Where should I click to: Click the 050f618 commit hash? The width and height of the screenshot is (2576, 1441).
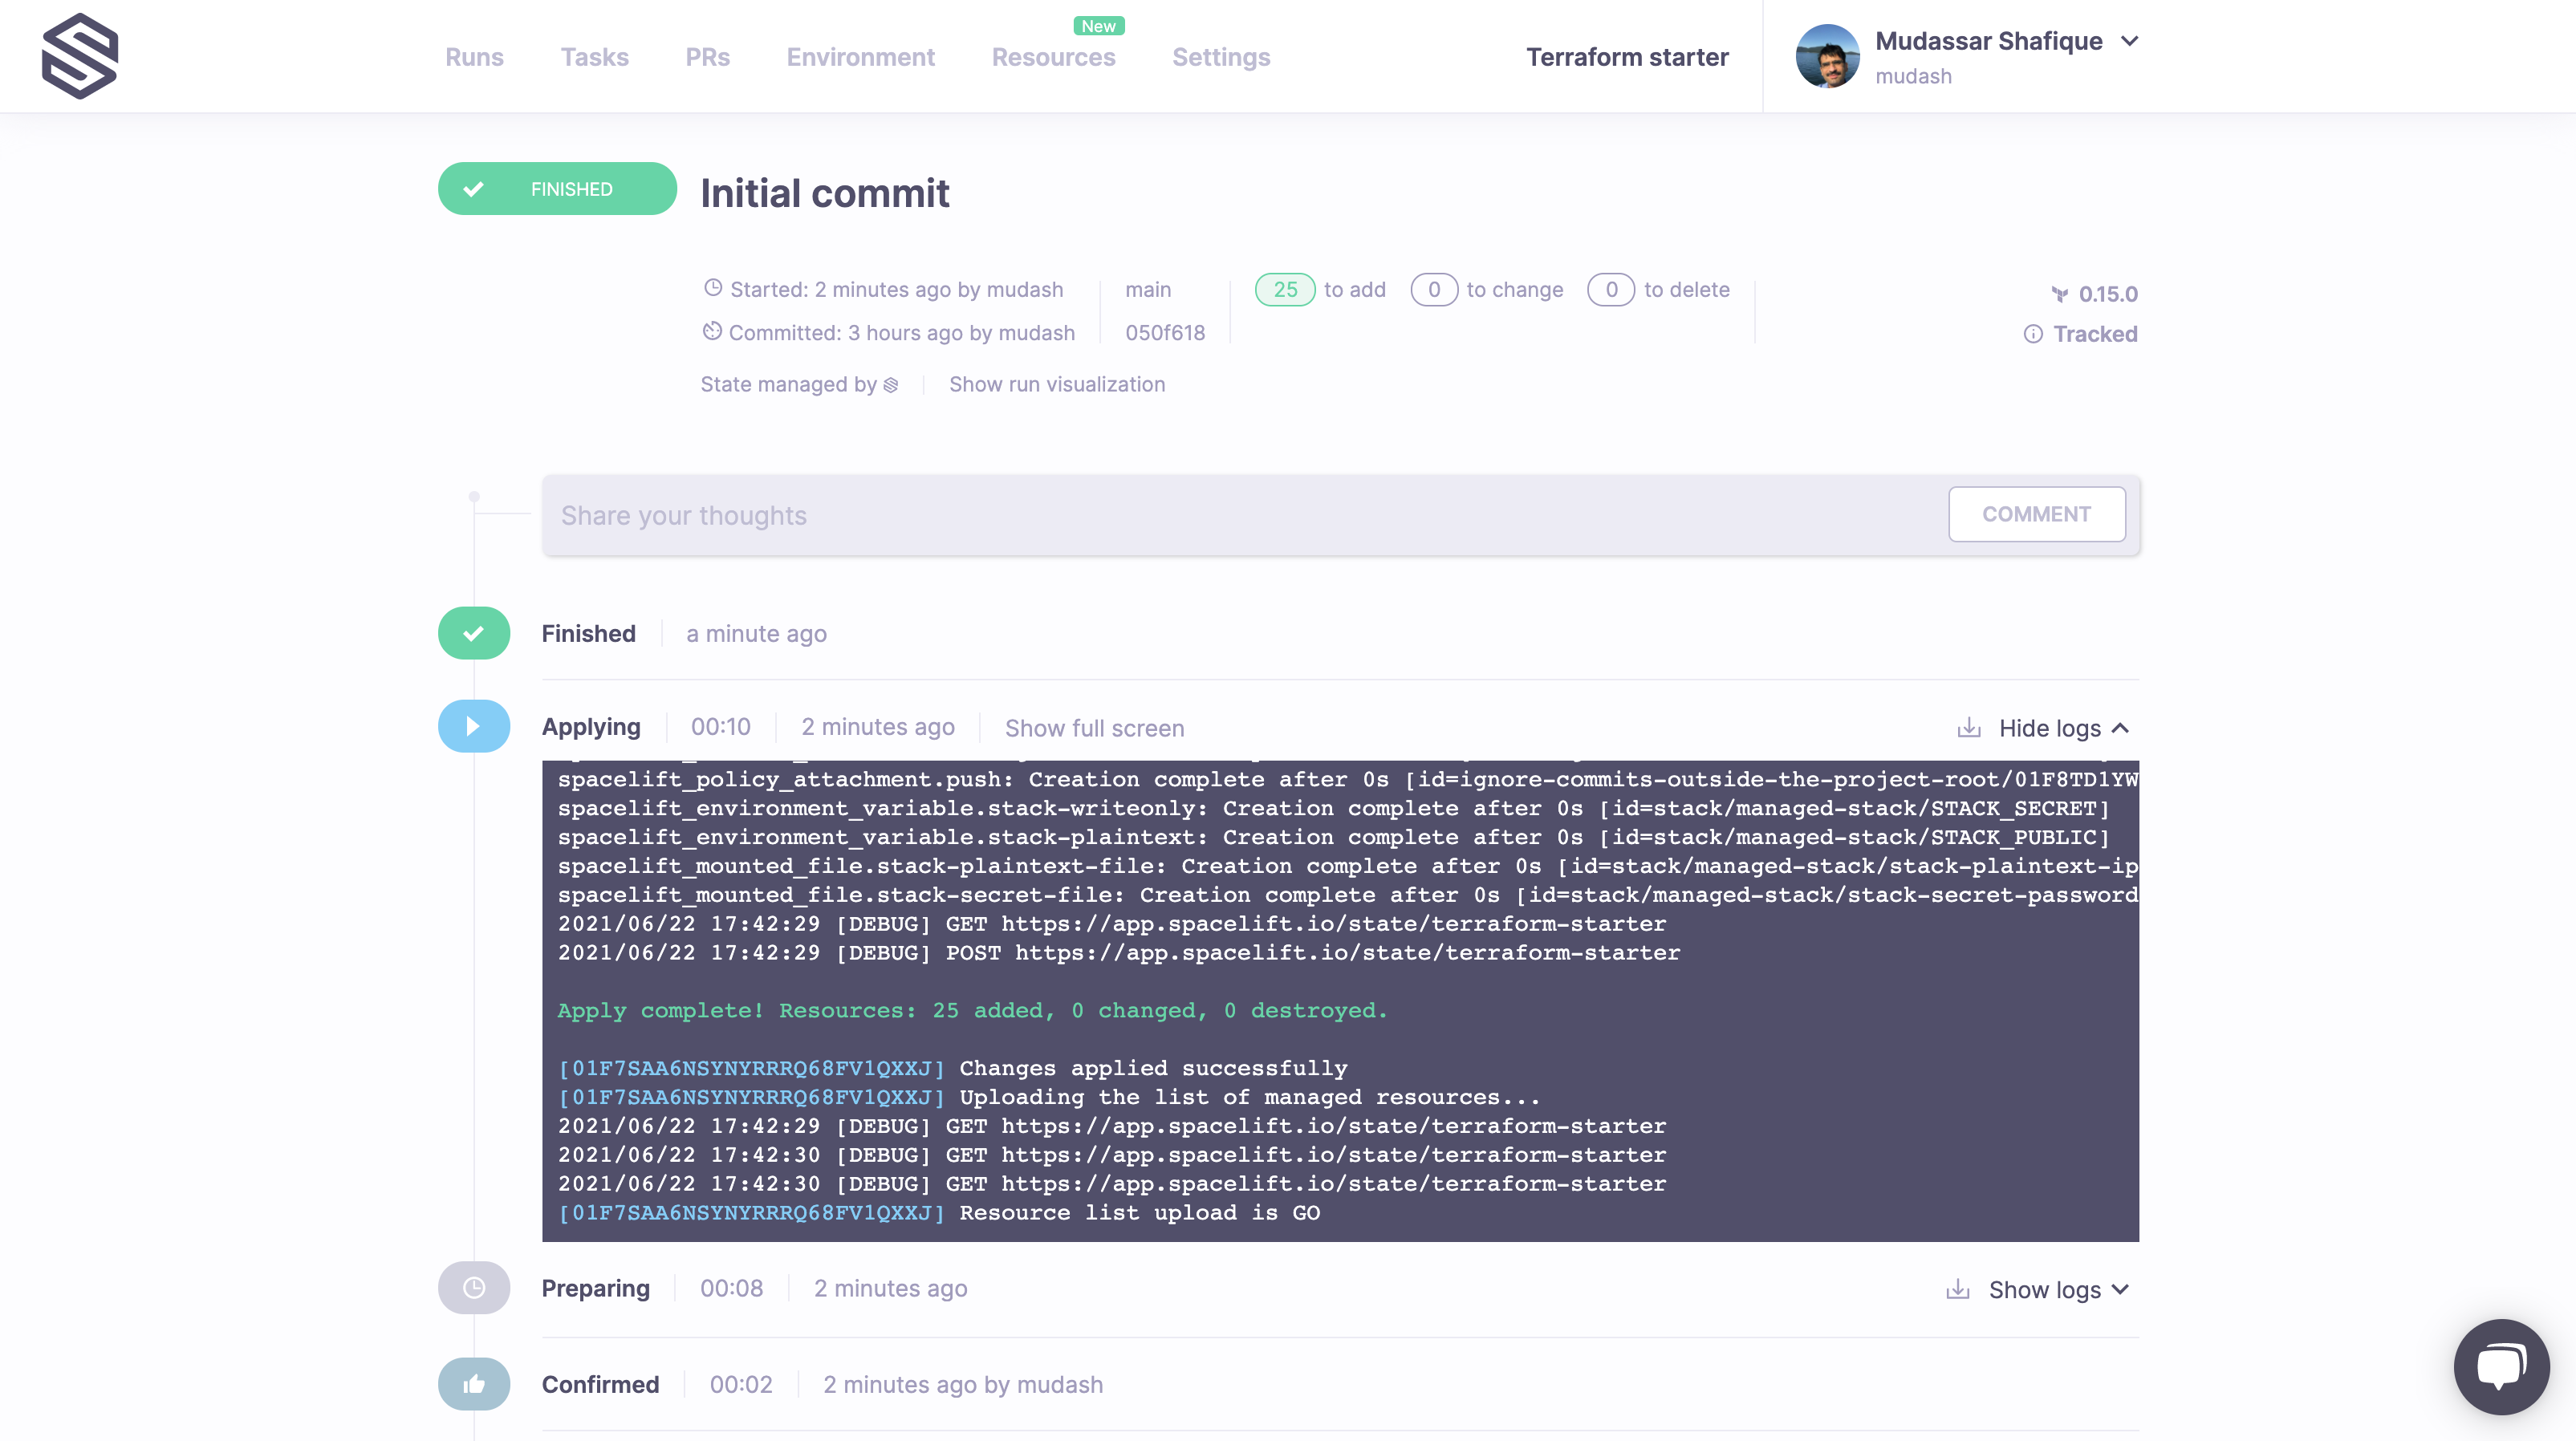tap(1165, 333)
